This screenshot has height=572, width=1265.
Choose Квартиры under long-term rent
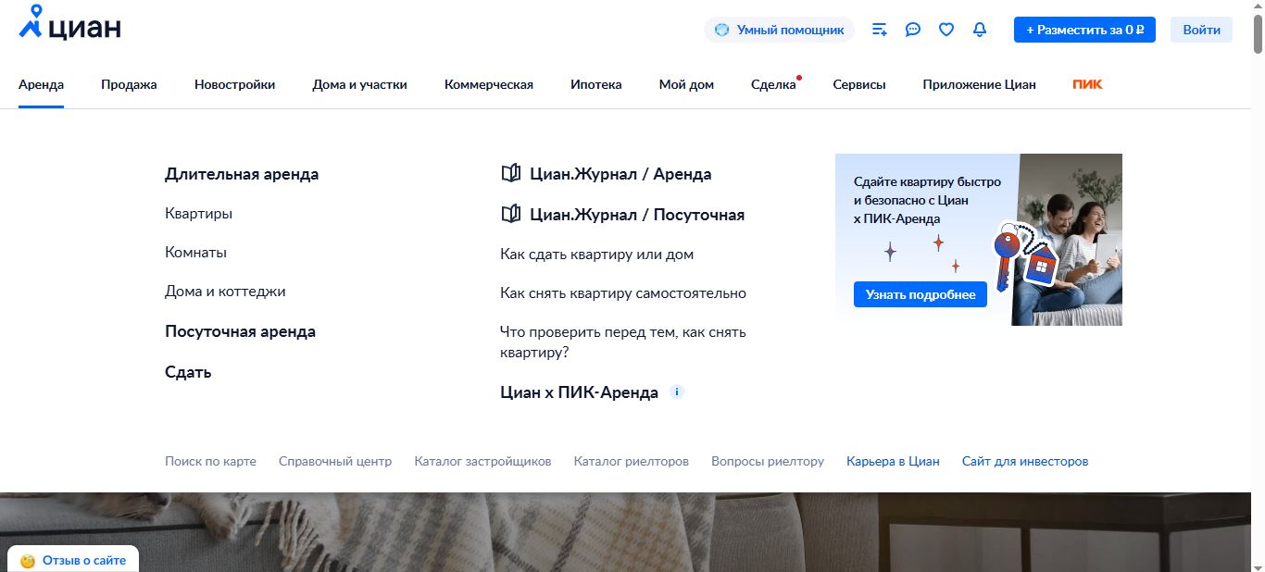198,213
